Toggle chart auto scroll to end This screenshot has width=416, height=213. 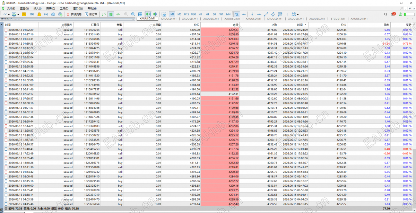[x=148, y=14]
